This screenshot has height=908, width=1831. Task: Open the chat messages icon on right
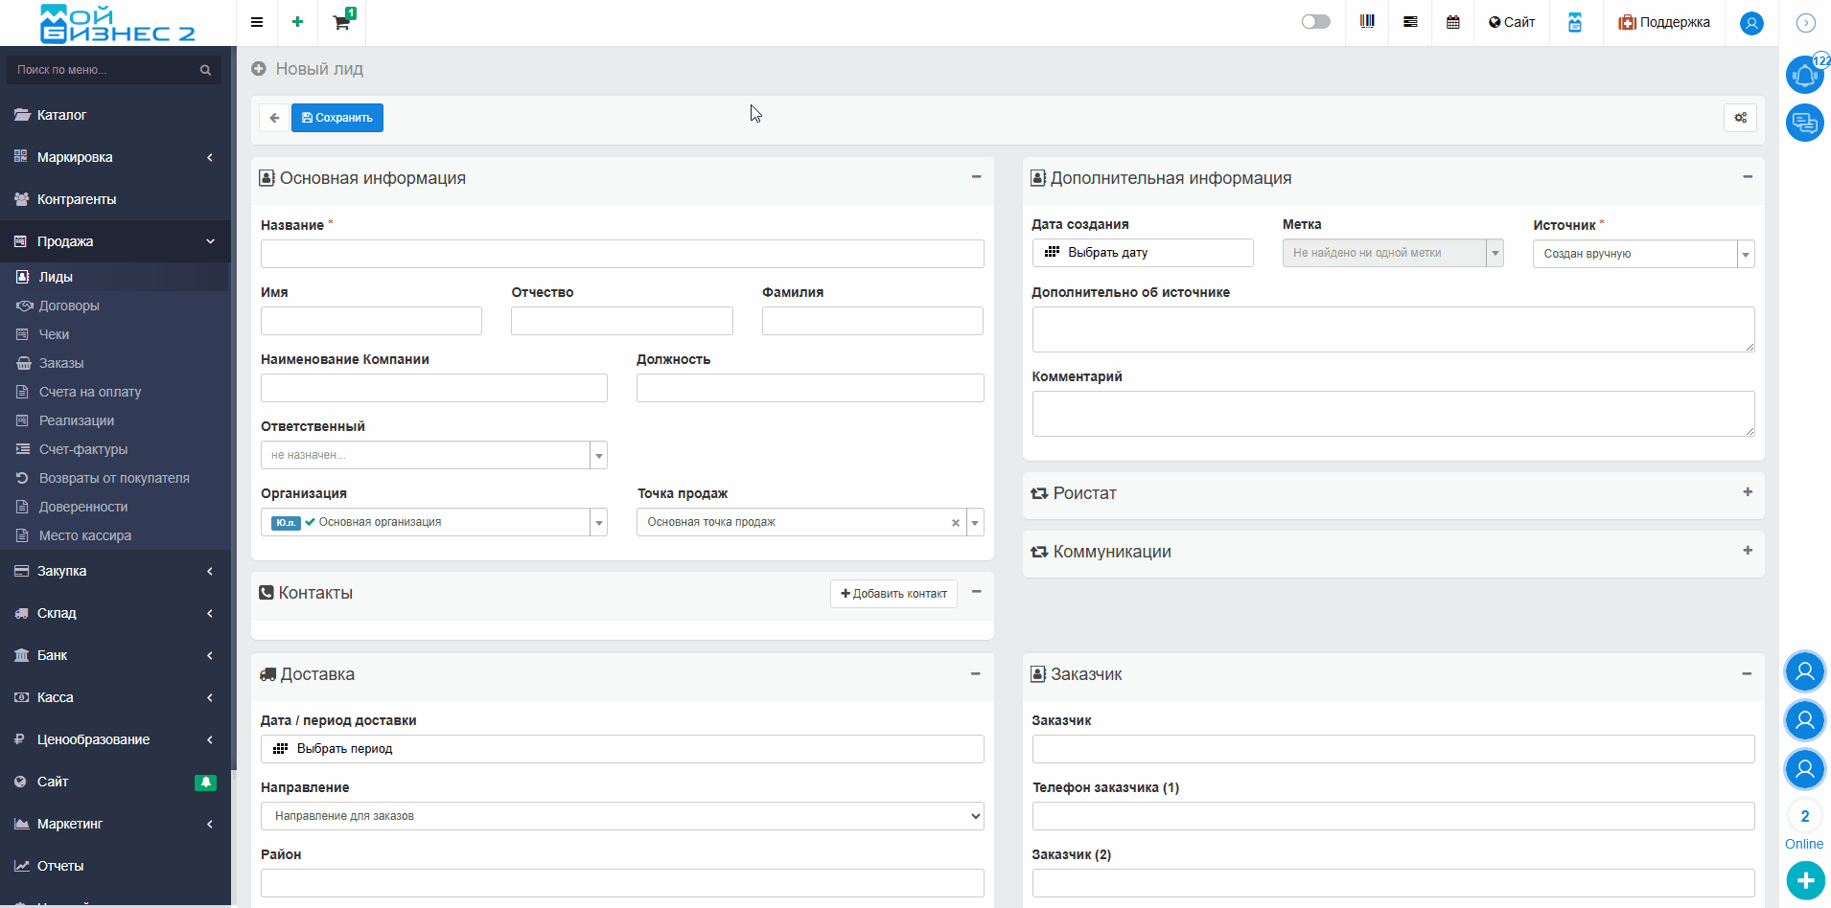click(x=1804, y=123)
